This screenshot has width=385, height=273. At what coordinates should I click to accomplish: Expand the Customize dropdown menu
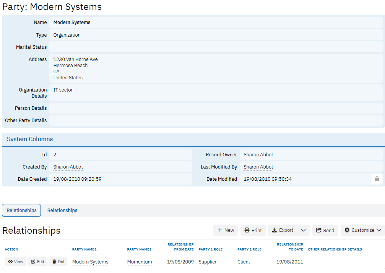[x=362, y=230]
